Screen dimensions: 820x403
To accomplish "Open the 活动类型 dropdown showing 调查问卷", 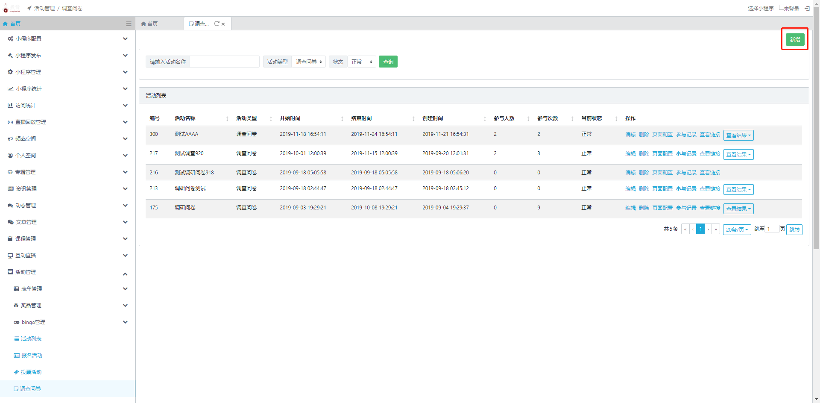I will [x=309, y=62].
